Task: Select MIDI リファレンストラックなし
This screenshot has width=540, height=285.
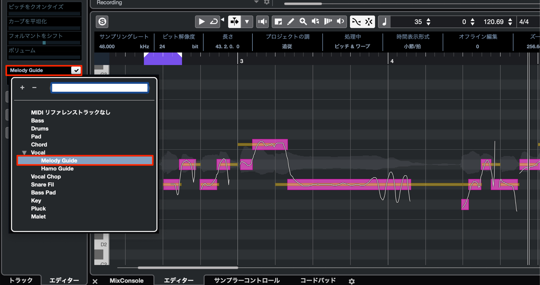Action: (x=71, y=112)
